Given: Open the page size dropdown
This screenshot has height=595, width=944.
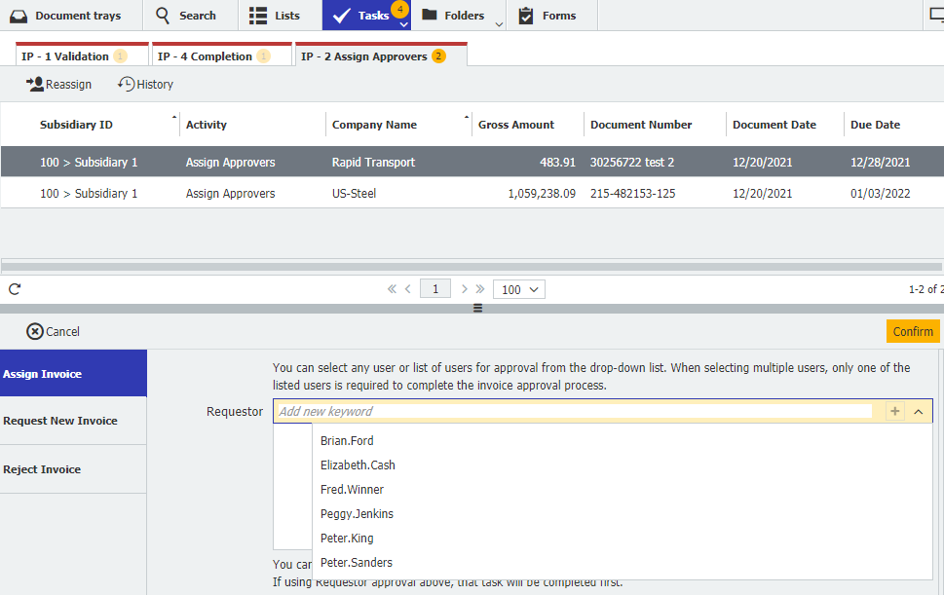Looking at the screenshot, I should tap(518, 288).
